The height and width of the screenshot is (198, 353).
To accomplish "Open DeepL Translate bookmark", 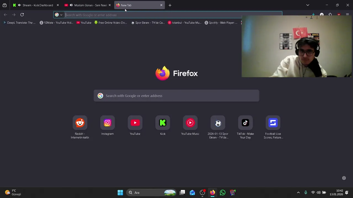I will click(x=19, y=23).
